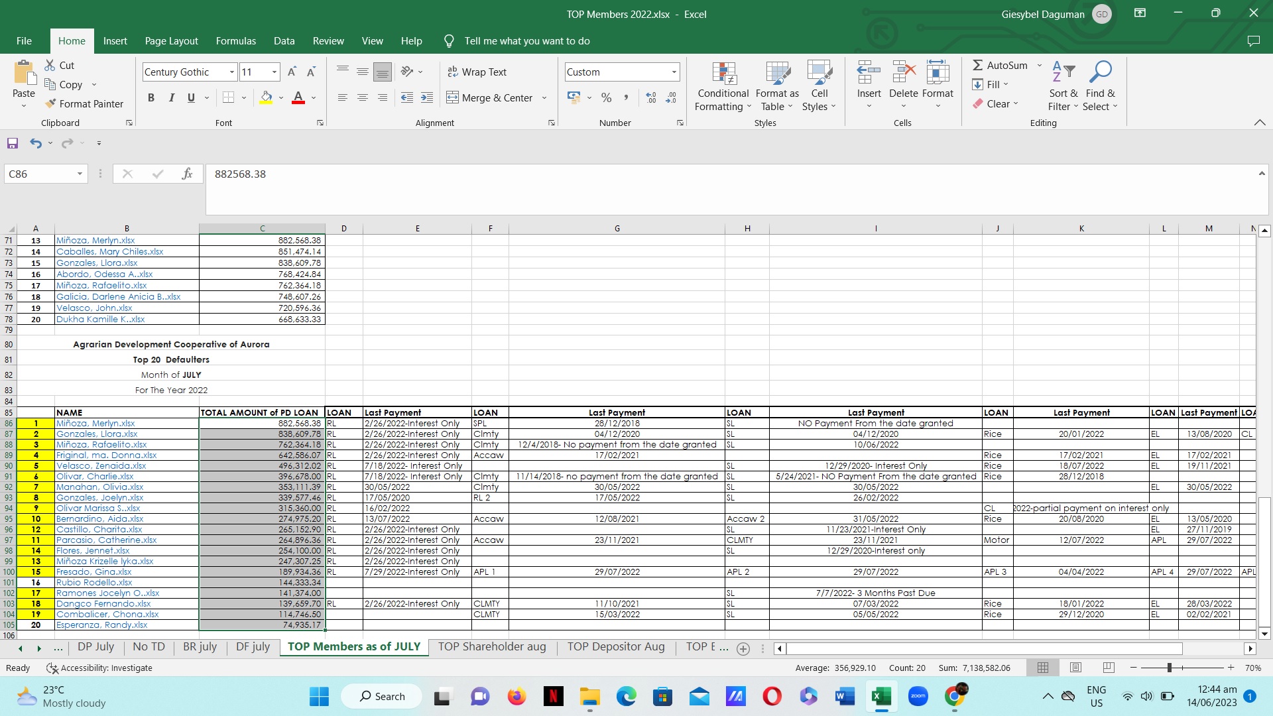
Task: Open Excel from the Windows taskbar
Action: (880, 696)
